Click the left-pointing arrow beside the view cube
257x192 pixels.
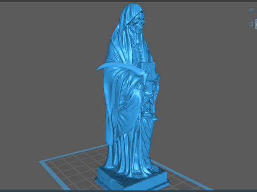click(x=251, y=24)
